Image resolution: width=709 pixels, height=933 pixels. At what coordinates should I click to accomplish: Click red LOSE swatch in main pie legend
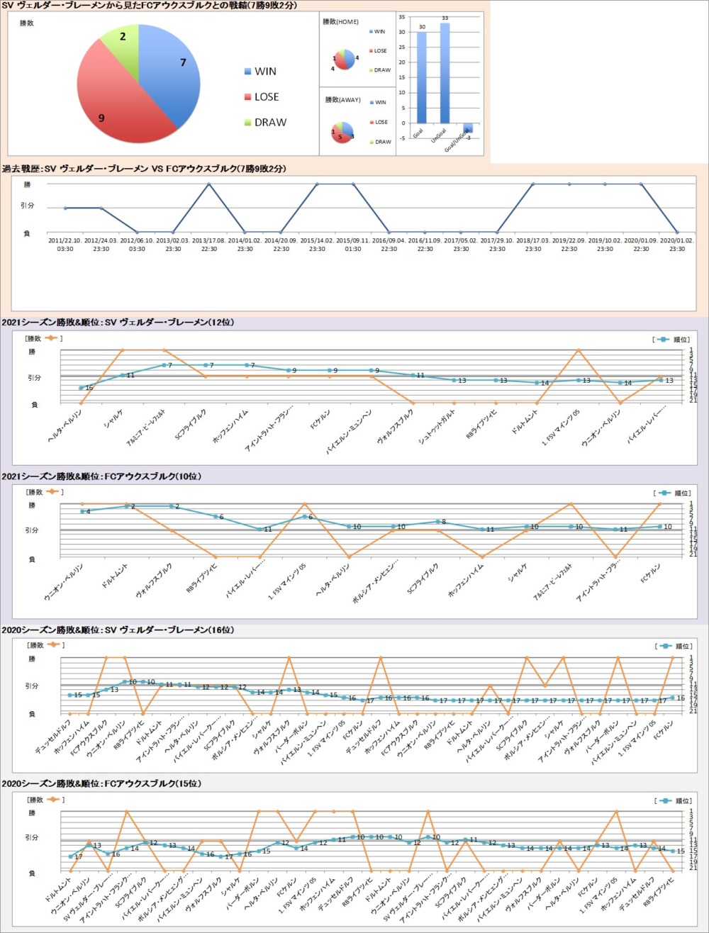[x=247, y=97]
